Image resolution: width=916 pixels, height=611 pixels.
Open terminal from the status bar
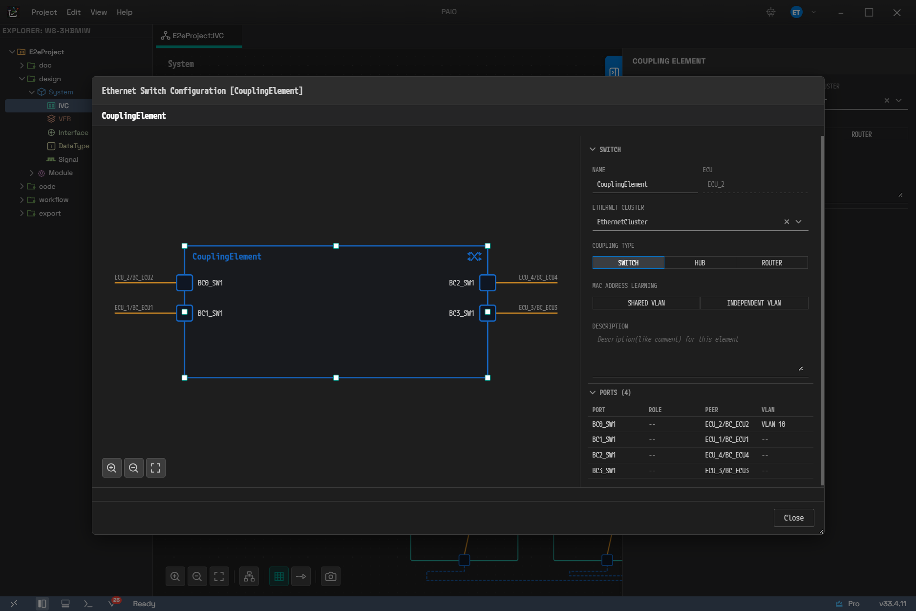pyautogui.click(x=88, y=604)
